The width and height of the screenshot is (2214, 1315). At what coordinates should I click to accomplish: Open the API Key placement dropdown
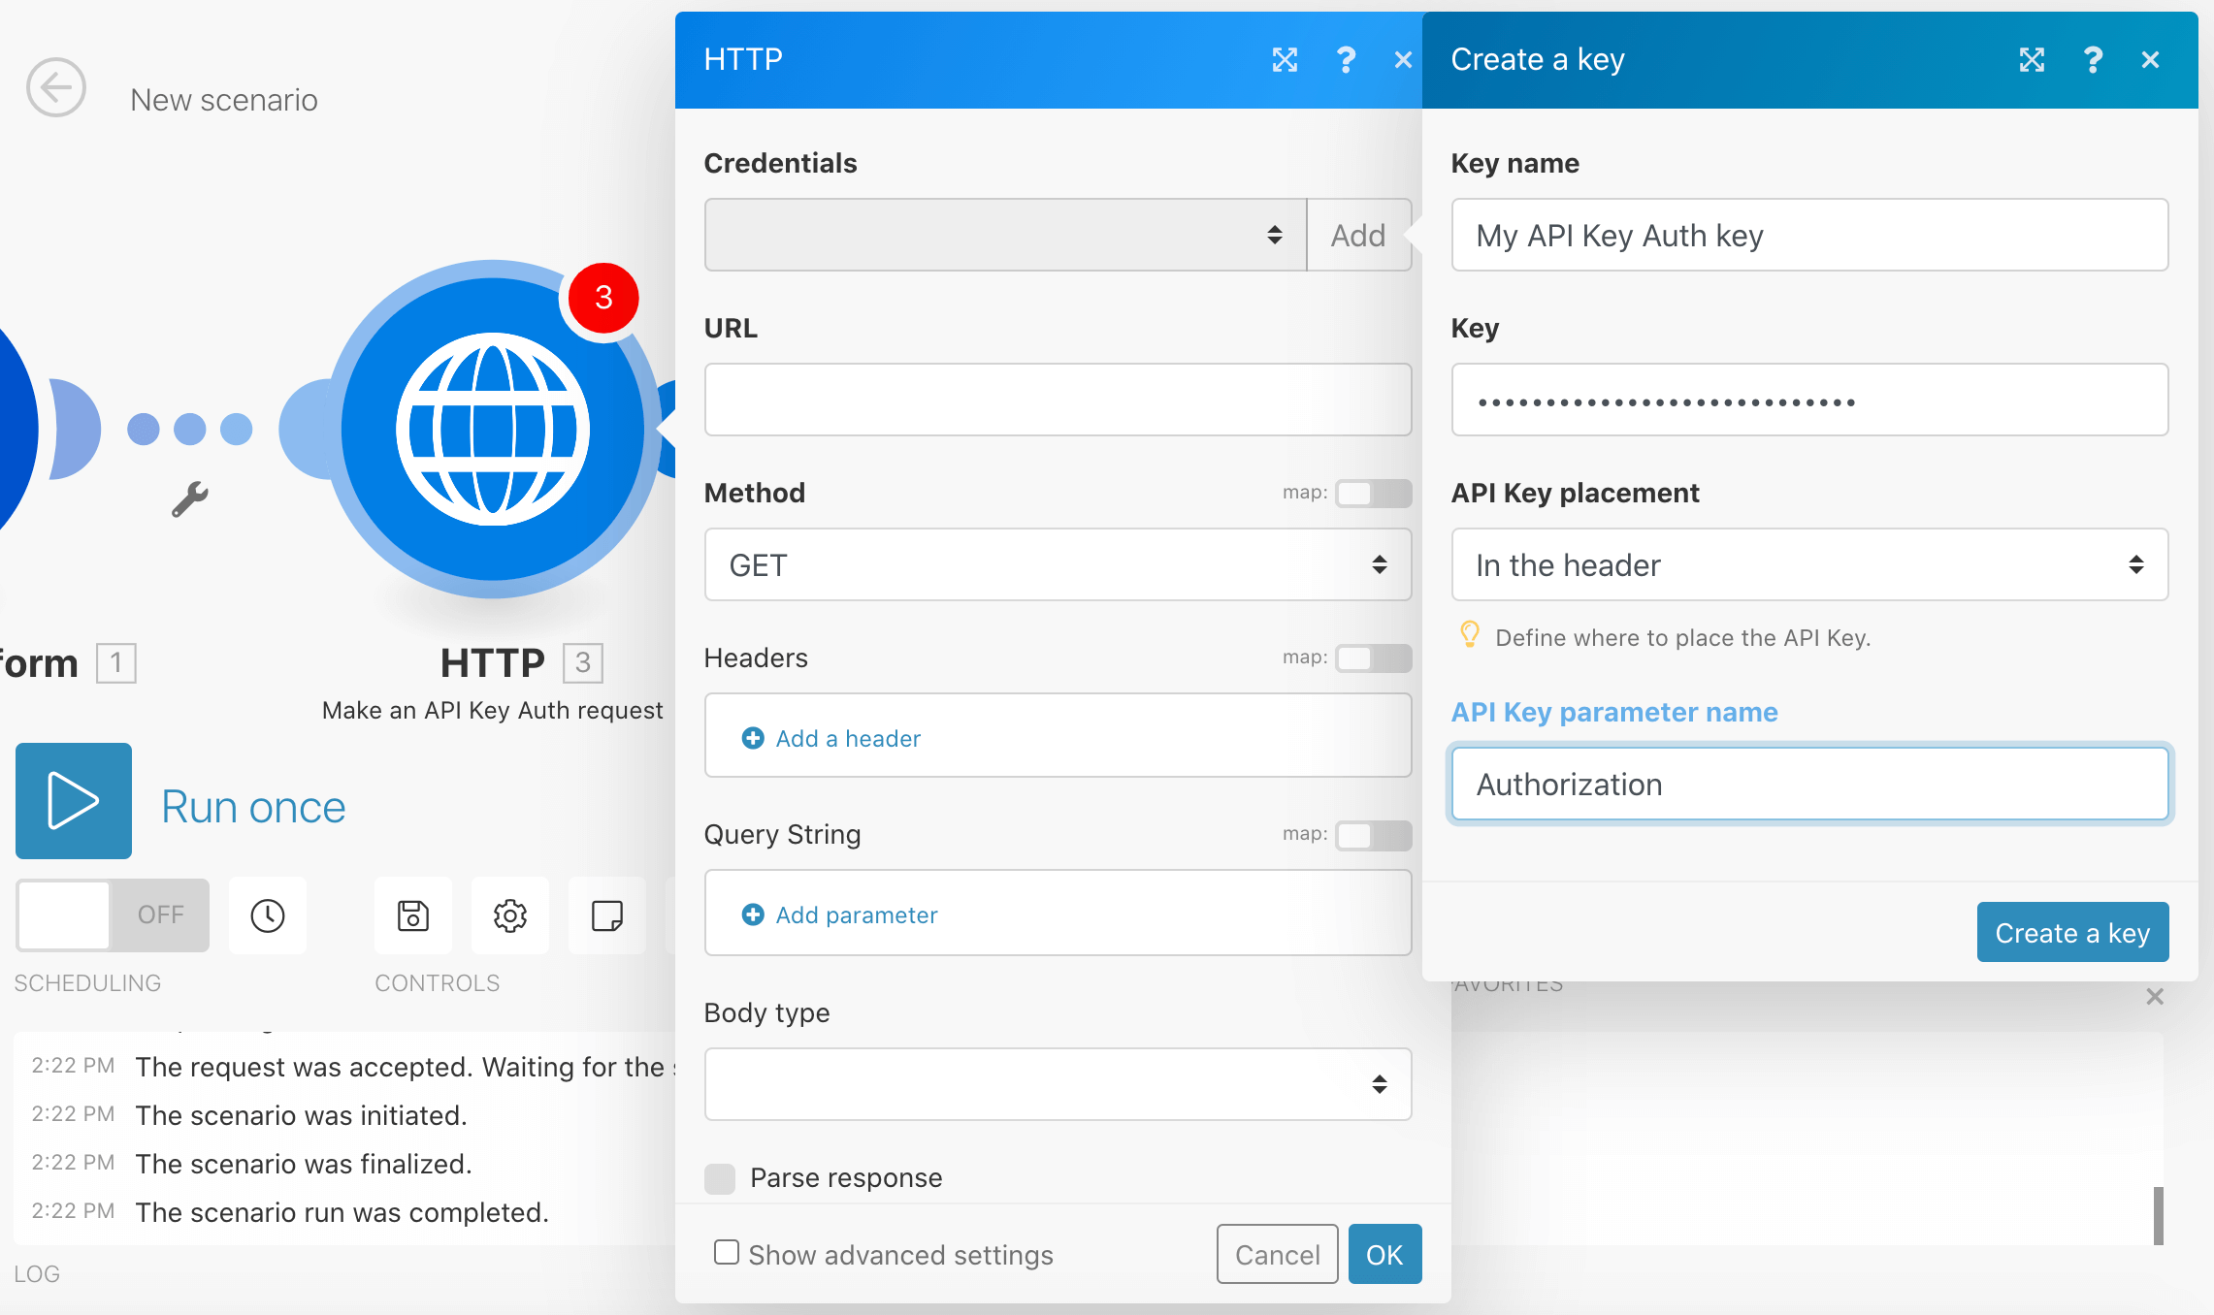[x=1808, y=564]
